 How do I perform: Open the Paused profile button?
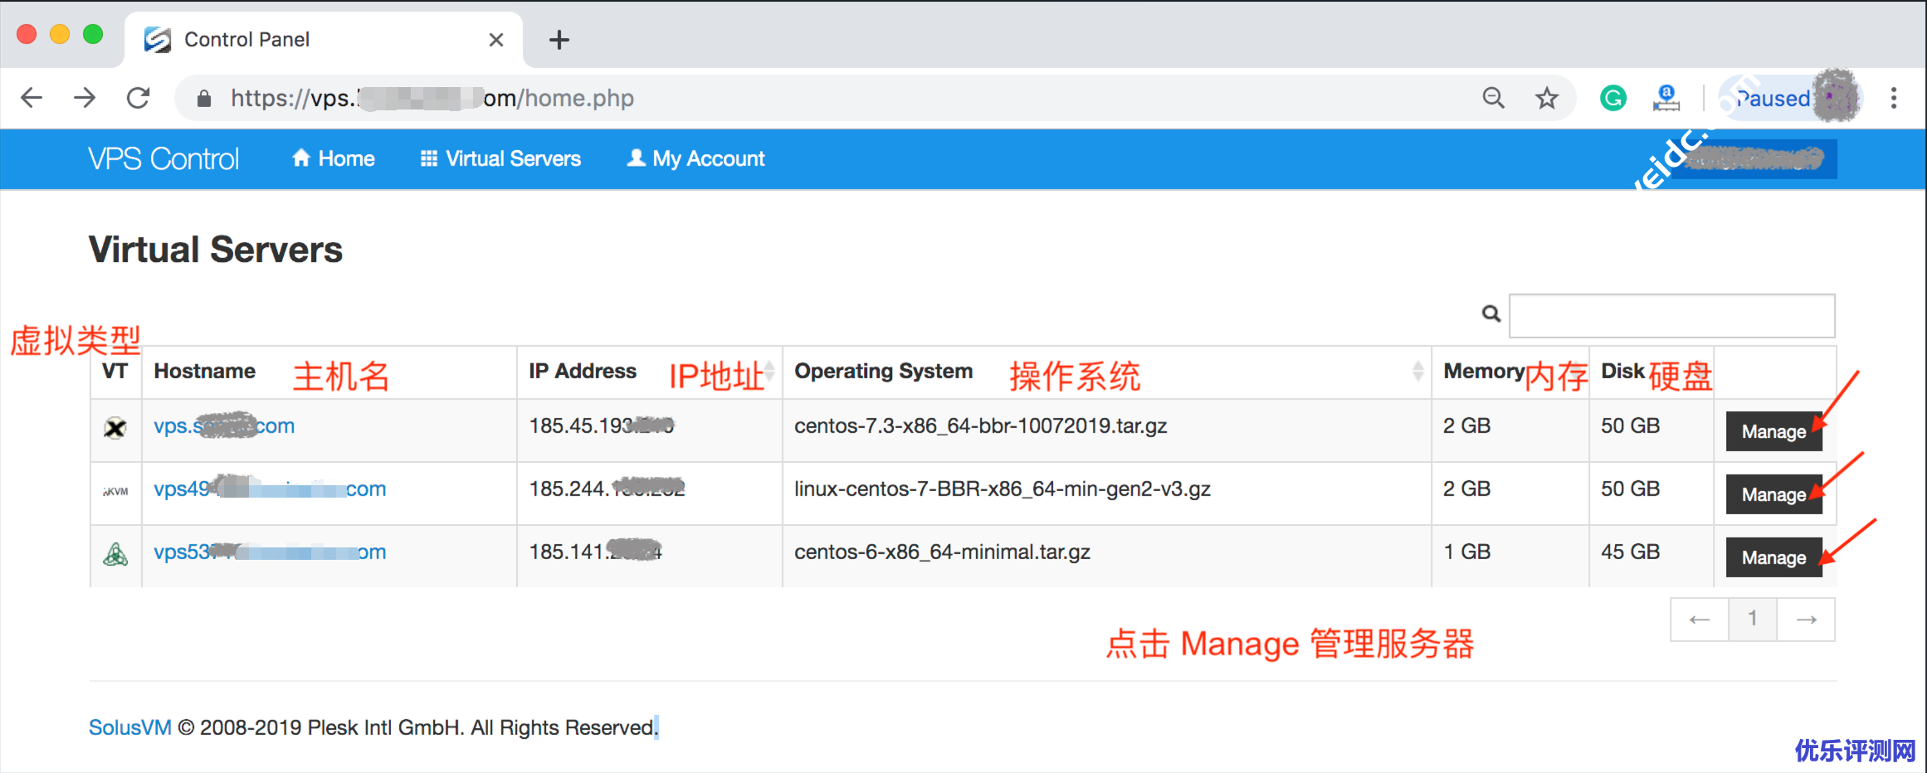[x=1788, y=98]
